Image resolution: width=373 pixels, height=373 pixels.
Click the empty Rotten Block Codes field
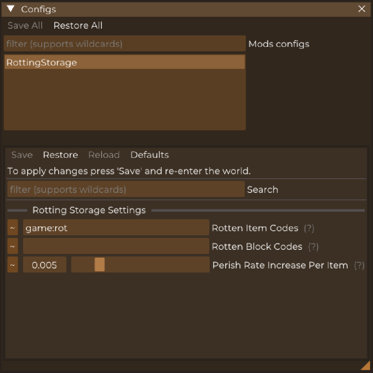point(116,246)
